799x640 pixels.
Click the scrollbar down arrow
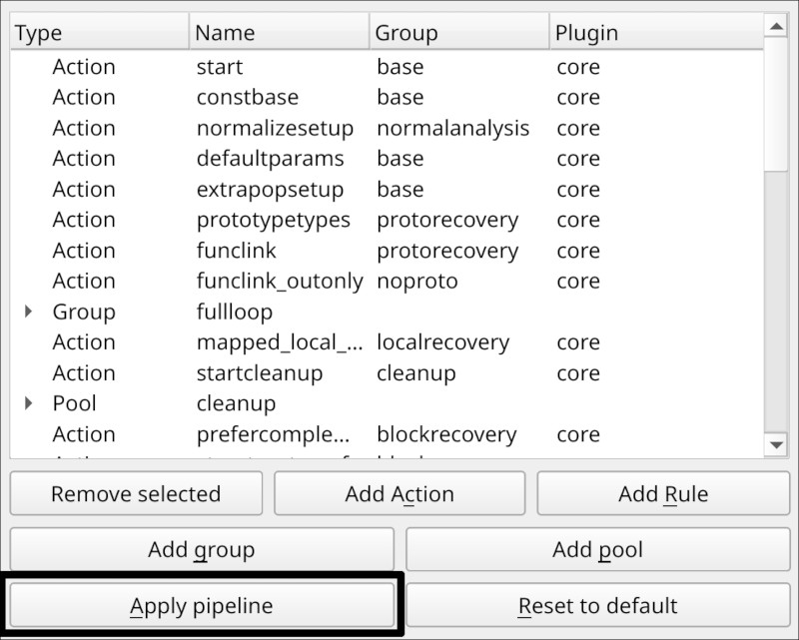click(x=777, y=445)
